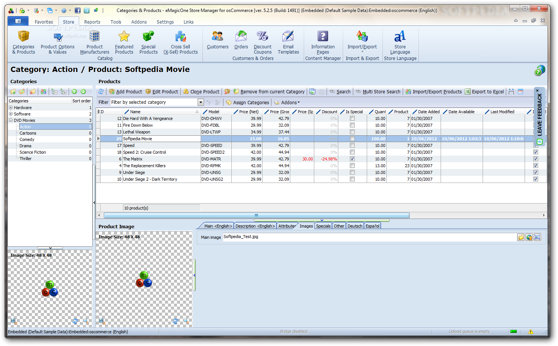558x346 pixels.
Task: Click the delete product icon
Action: pyautogui.click(x=227, y=91)
